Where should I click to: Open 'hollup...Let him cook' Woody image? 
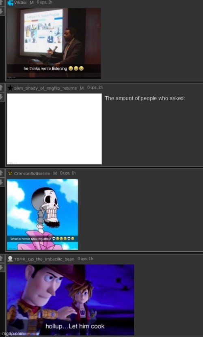tap(71, 300)
